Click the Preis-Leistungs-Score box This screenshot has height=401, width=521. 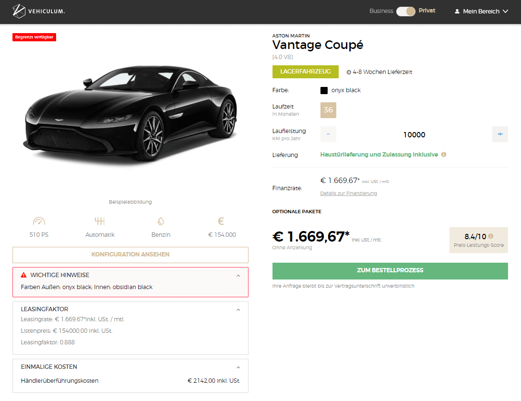[478, 240]
